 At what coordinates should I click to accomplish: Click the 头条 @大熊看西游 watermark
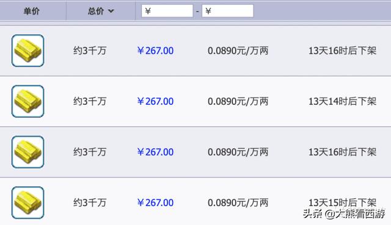[344, 214]
